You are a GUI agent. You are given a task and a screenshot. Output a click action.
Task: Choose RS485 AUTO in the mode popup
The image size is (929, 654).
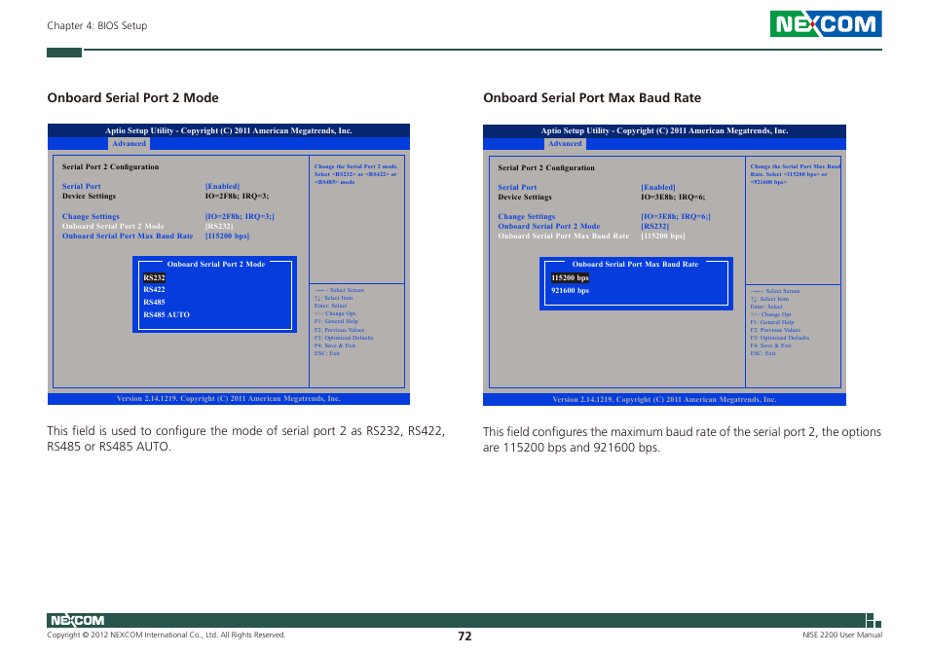point(167,315)
